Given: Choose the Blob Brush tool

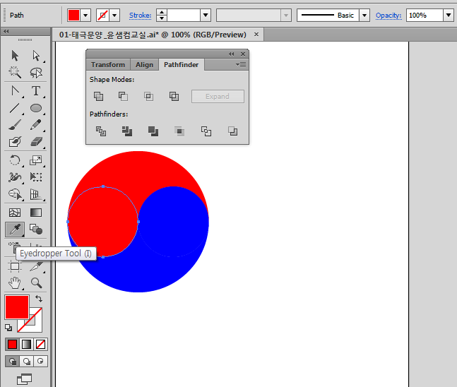Looking at the screenshot, I should click(x=15, y=142).
